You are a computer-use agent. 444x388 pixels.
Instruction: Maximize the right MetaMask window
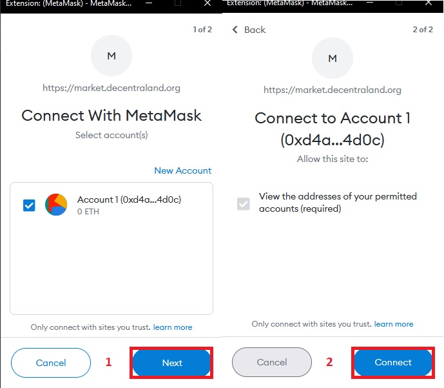click(399, 3)
